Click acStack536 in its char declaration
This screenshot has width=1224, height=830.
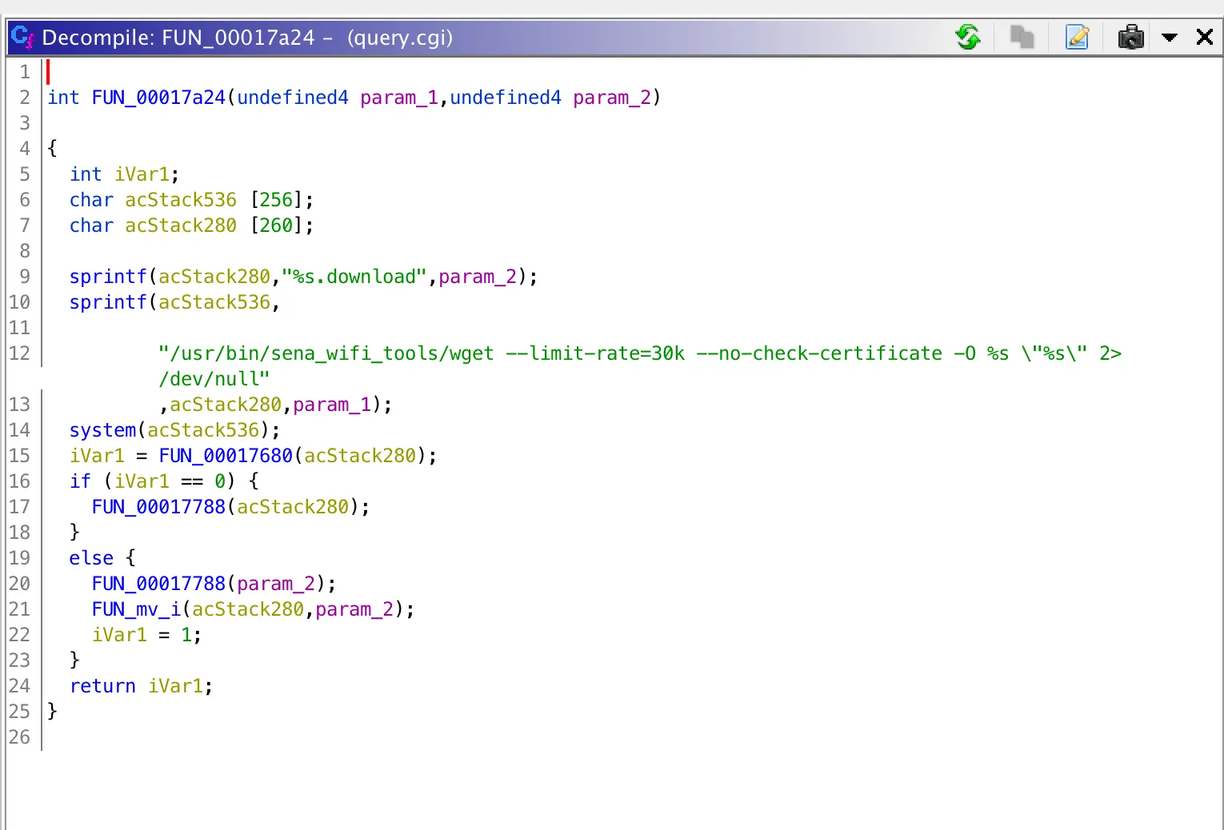pyautogui.click(x=181, y=200)
